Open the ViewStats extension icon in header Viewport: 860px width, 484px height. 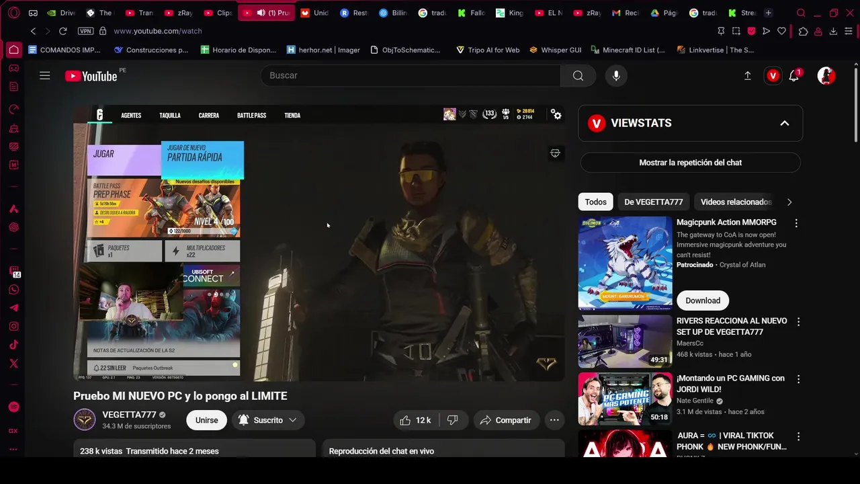click(773, 76)
